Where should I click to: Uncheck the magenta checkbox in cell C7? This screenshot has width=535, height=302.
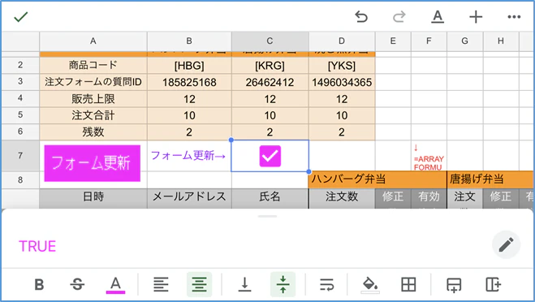click(x=270, y=156)
